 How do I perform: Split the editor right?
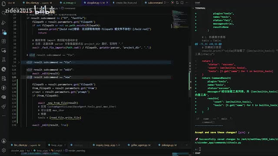pos(182,3)
